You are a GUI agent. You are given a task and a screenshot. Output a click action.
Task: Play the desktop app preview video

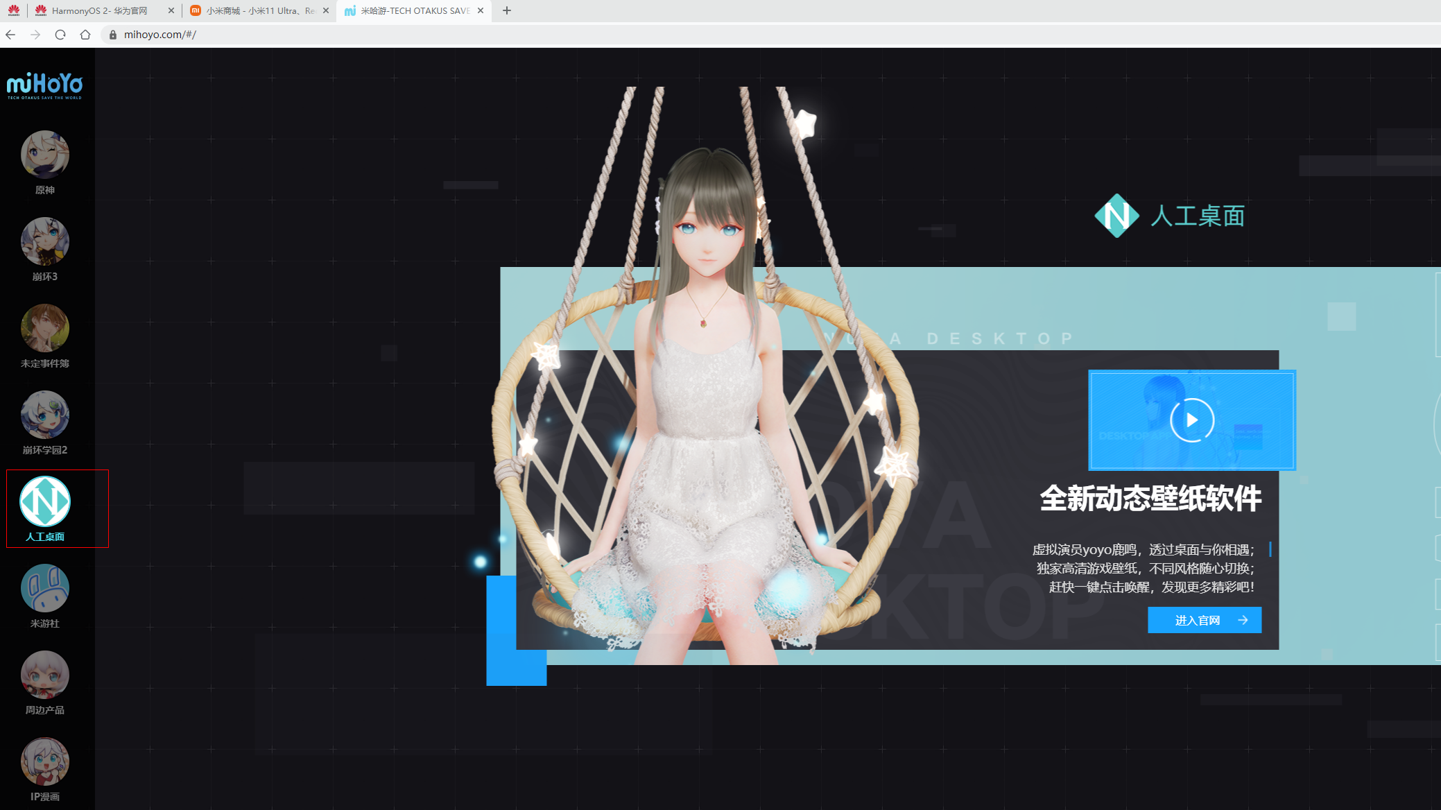pyautogui.click(x=1191, y=420)
